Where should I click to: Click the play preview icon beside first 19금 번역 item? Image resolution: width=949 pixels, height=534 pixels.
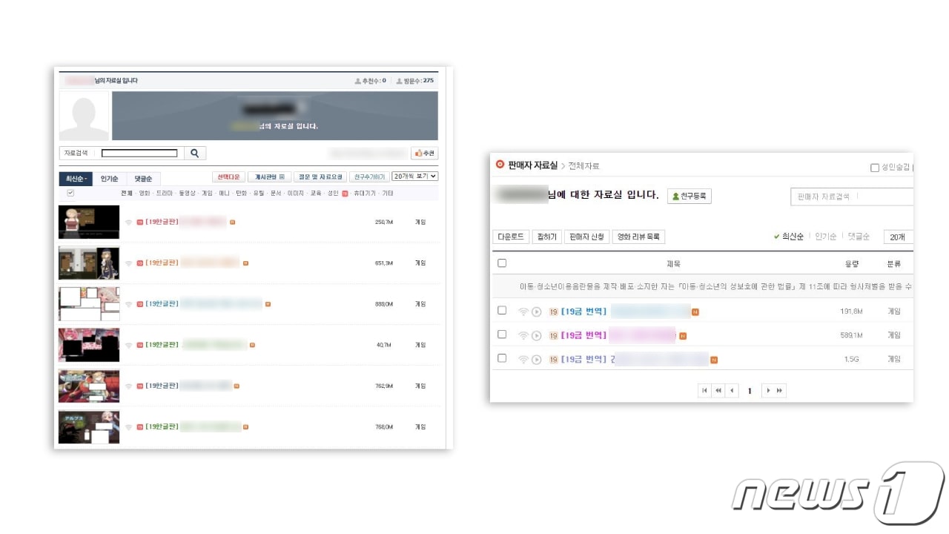(x=536, y=310)
